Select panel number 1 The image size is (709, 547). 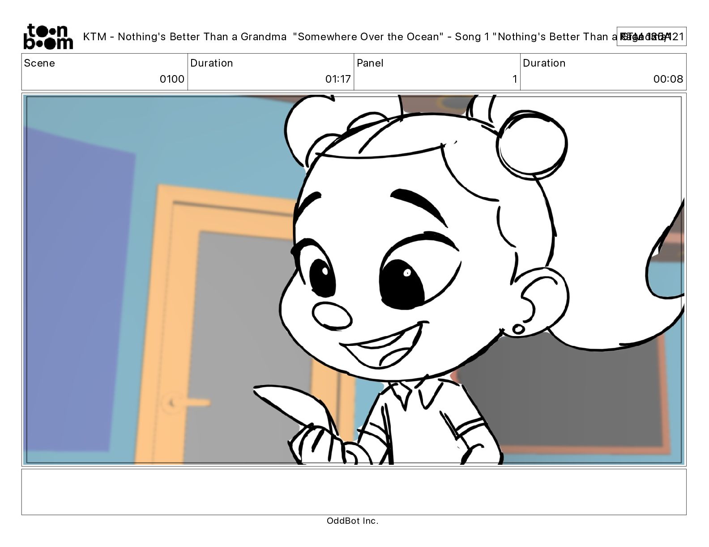pyautogui.click(x=515, y=79)
